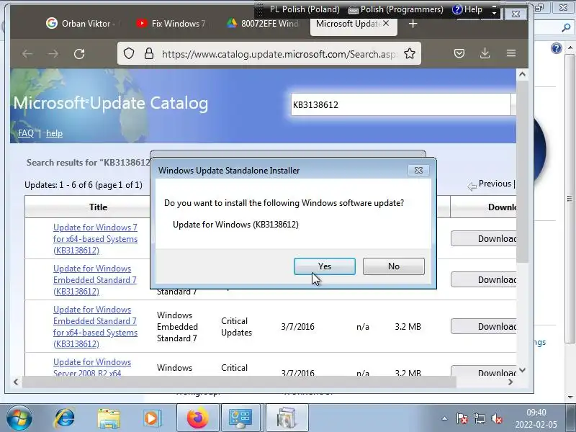
Task: Open Windows Explorer from the taskbar
Action: point(109,418)
